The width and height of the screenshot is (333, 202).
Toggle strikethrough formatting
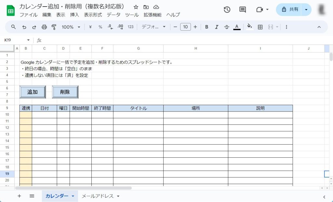click(x=227, y=27)
